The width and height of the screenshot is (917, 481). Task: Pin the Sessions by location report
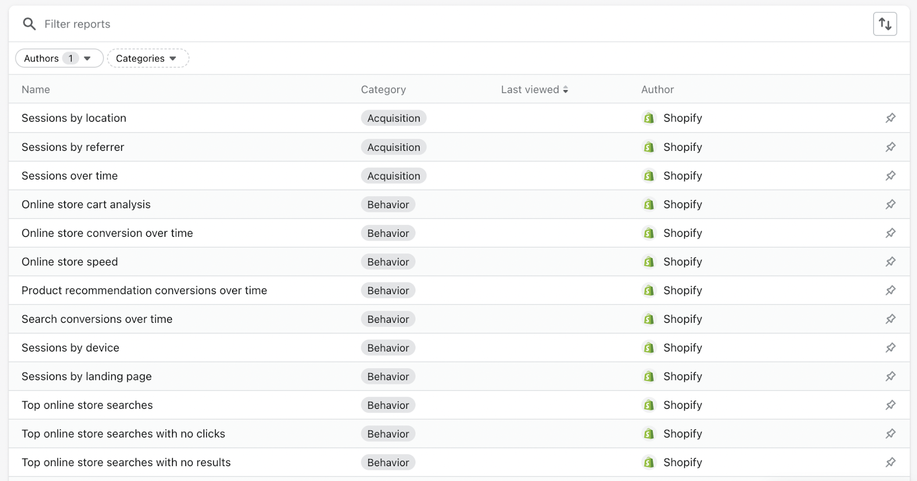[890, 118]
